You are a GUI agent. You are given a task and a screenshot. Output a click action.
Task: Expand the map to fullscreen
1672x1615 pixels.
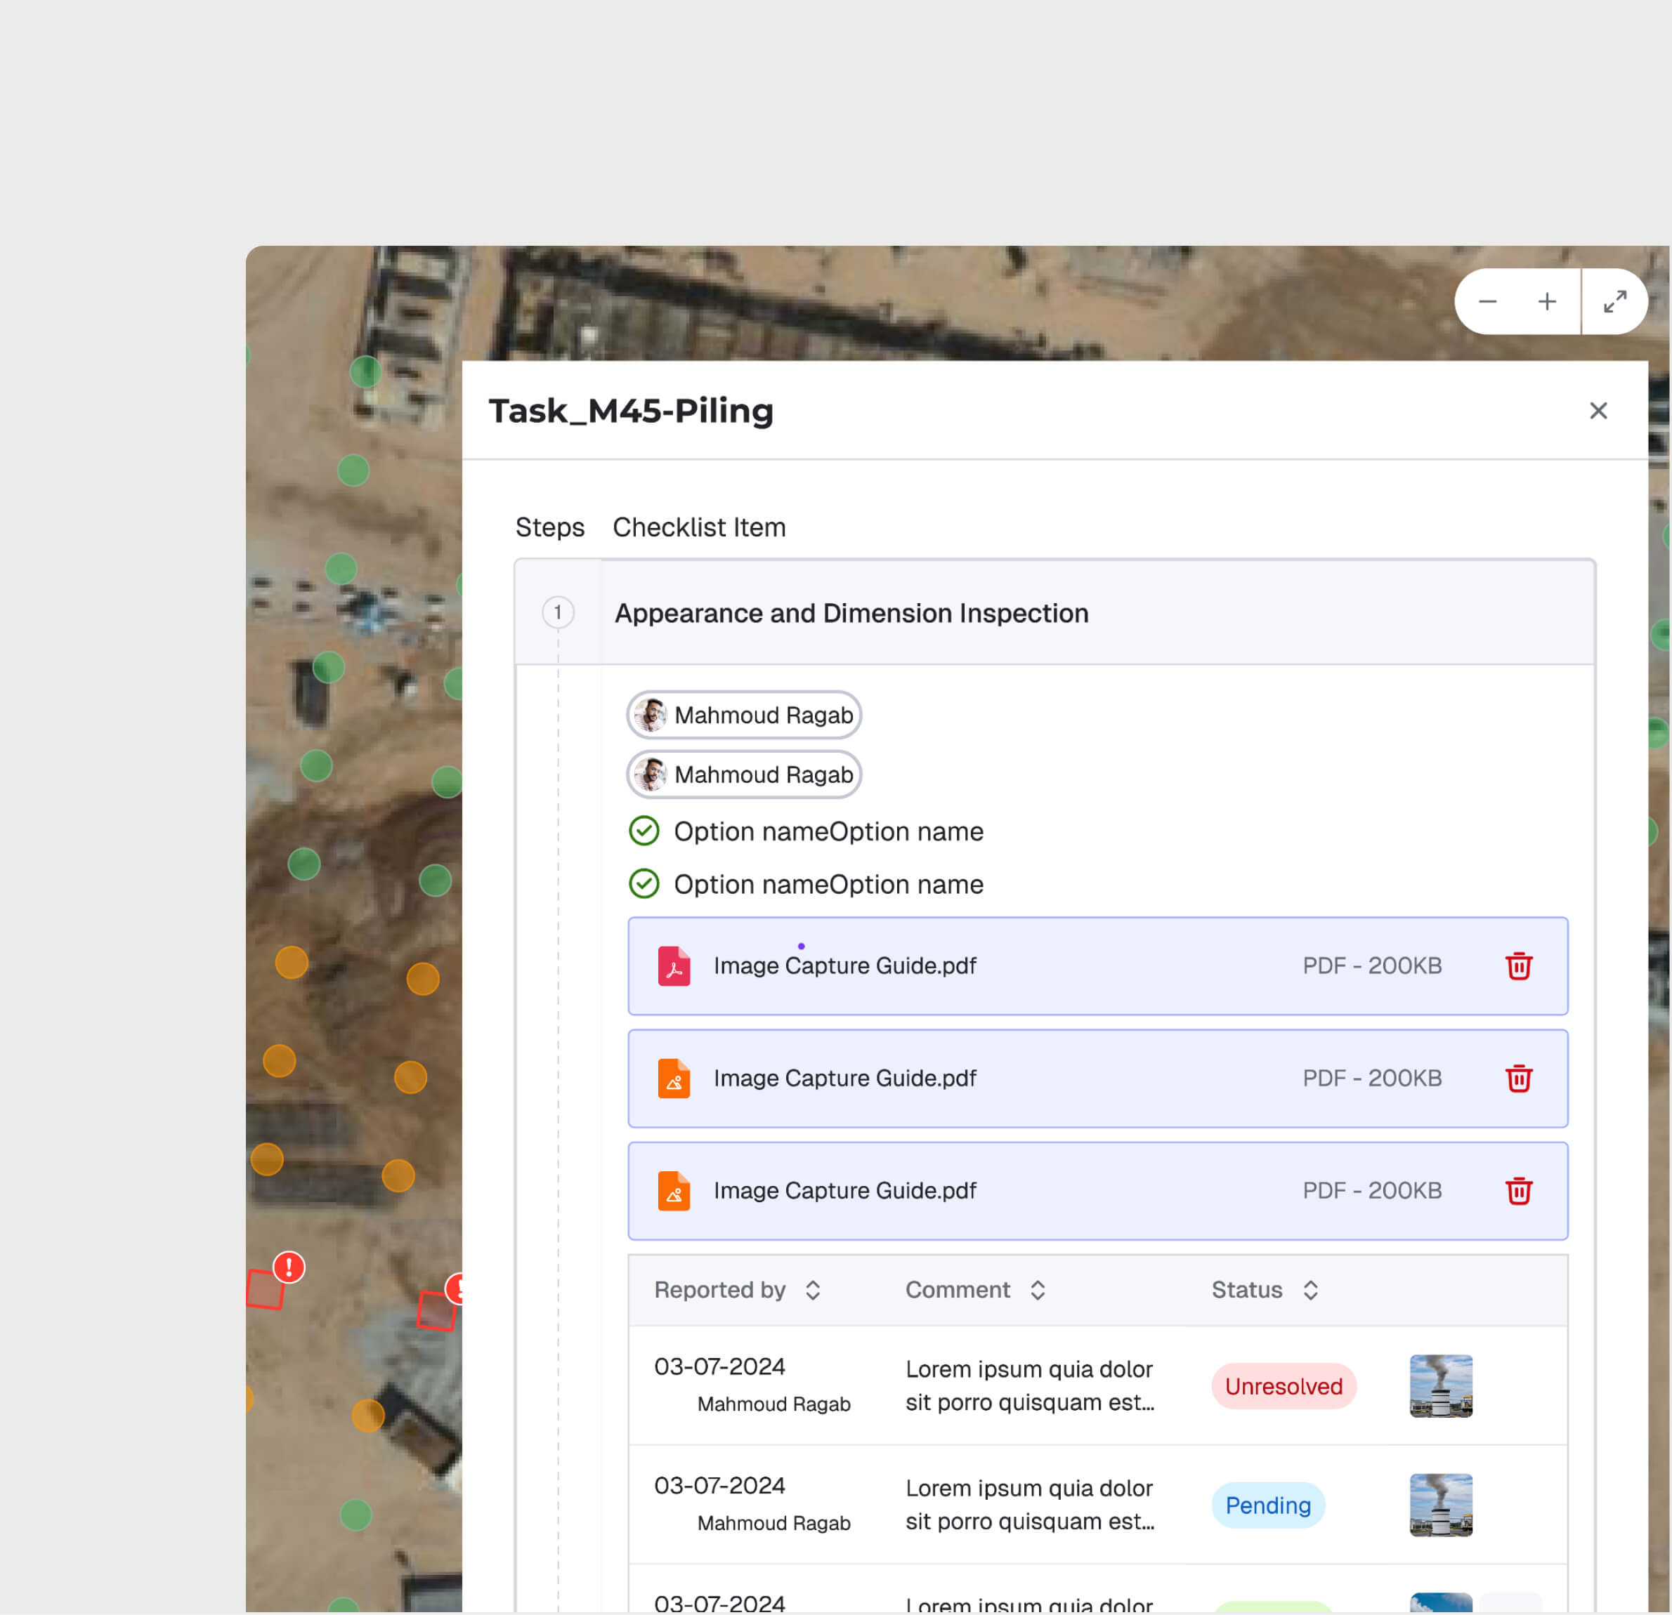pyautogui.click(x=1615, y=302)
